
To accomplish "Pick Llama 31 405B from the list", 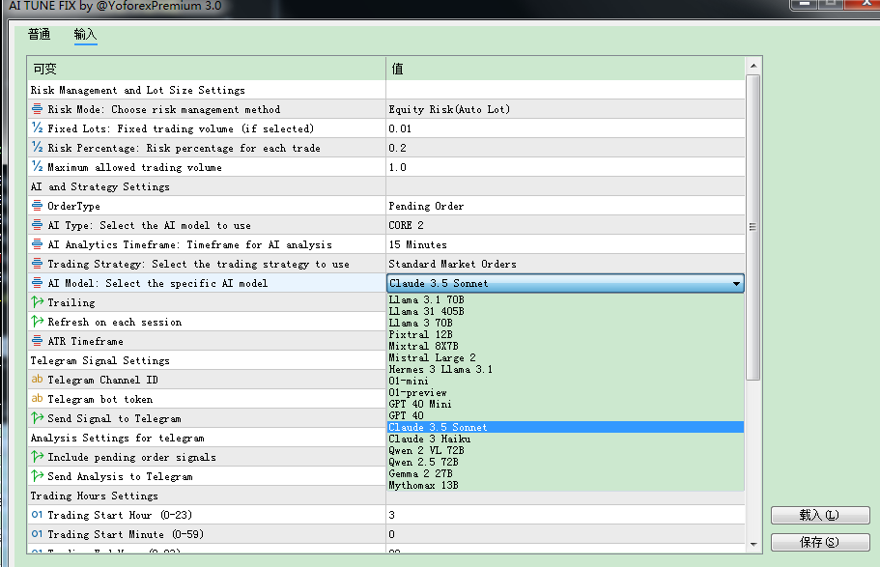I will pos(426,311).
